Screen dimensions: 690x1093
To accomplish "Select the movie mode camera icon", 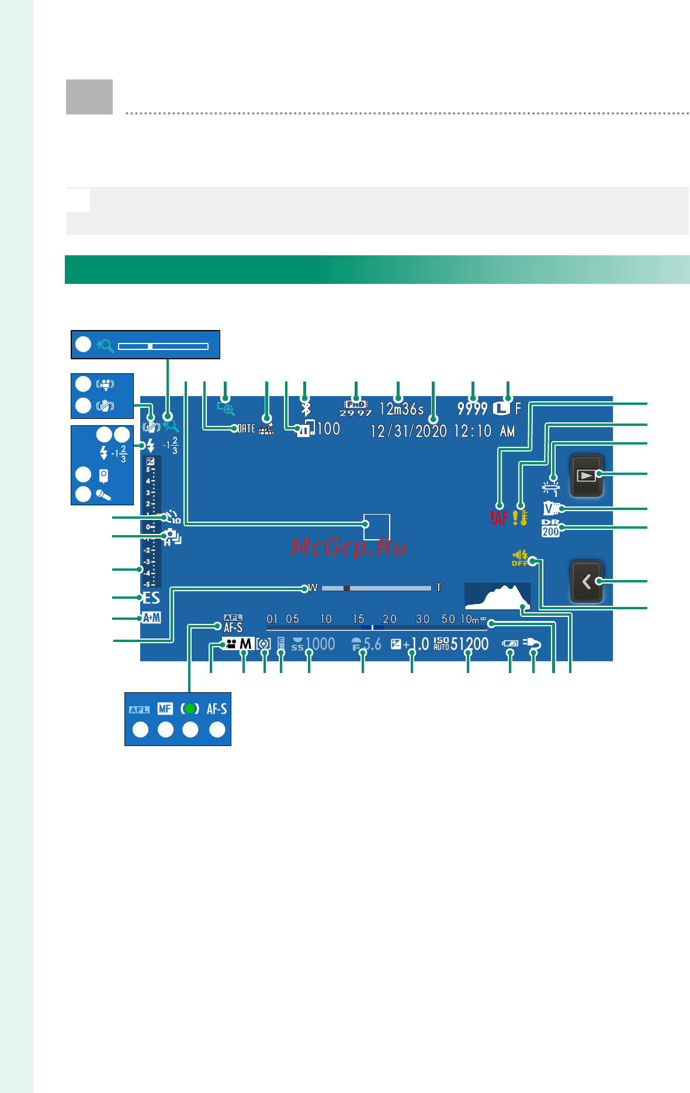I will click(x=231, y=644).
